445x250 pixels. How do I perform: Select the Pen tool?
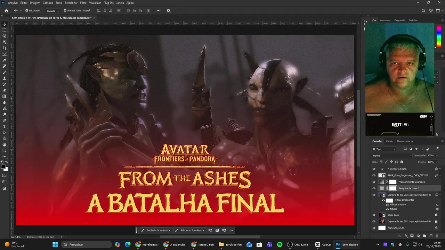[5, 120]
